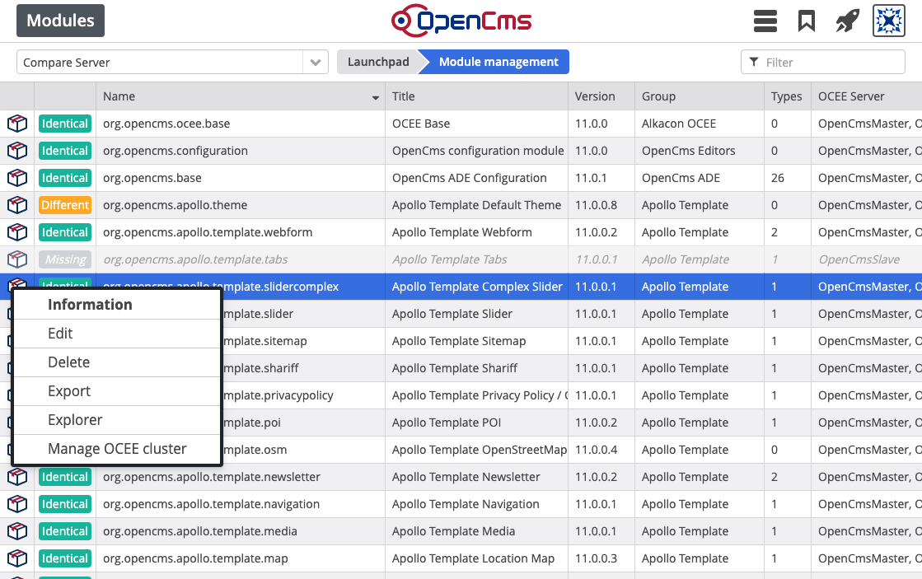Open the Compare Server dropdown arrow
Image resolution: width=922 pixels, height=579 pixels.
pyautogui.click(x=316, y=63)
